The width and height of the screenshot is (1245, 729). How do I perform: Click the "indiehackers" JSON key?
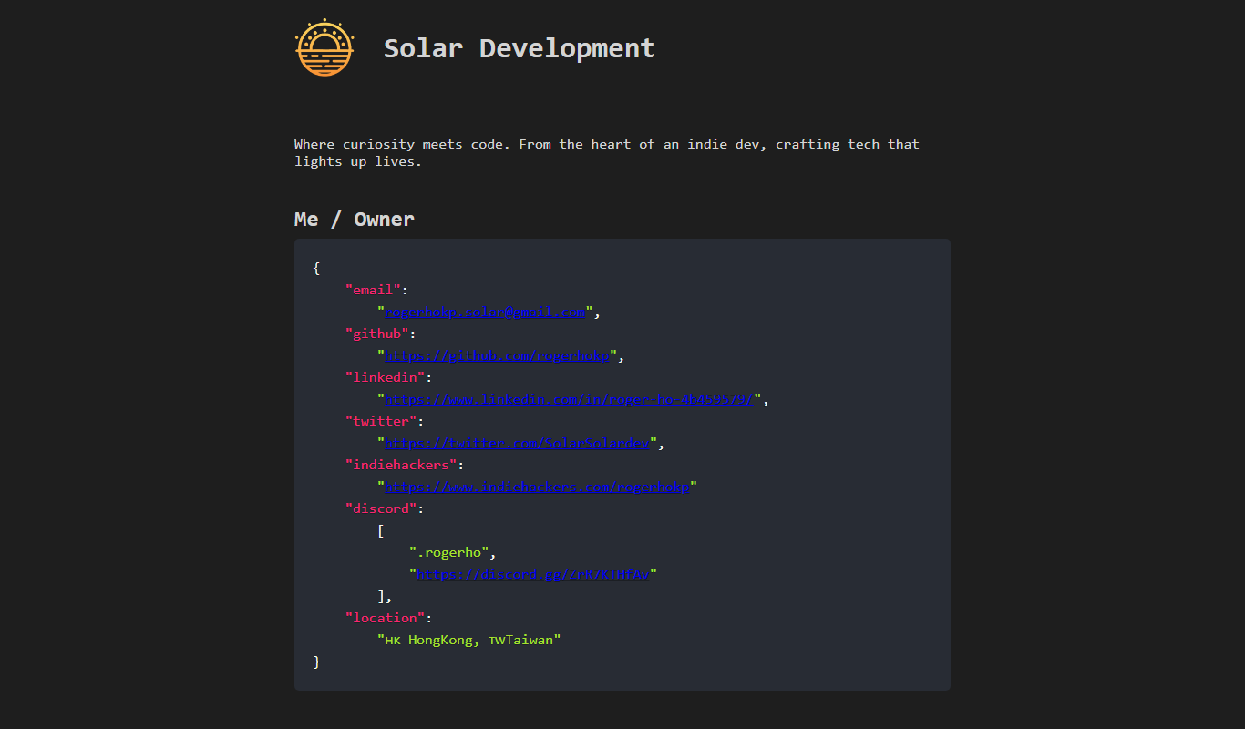(x=401, y=465)
